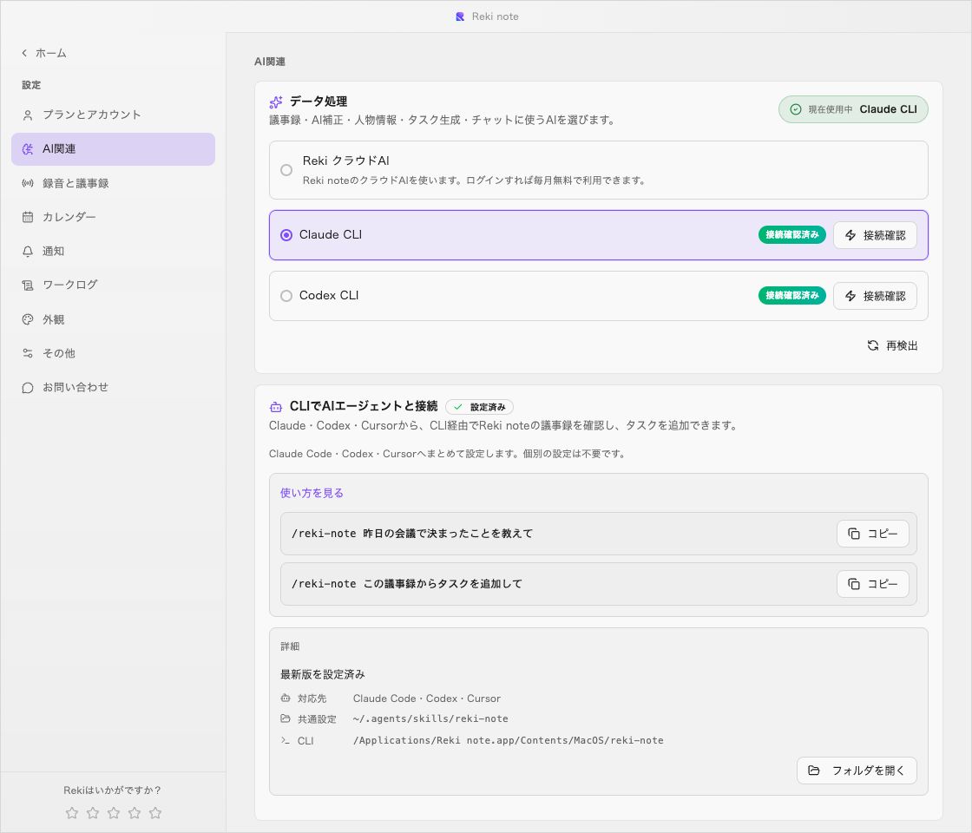The height and width of the screenshot is (833, 972).
Task: Rate Reki with the second star
Action: pos(93,812)
